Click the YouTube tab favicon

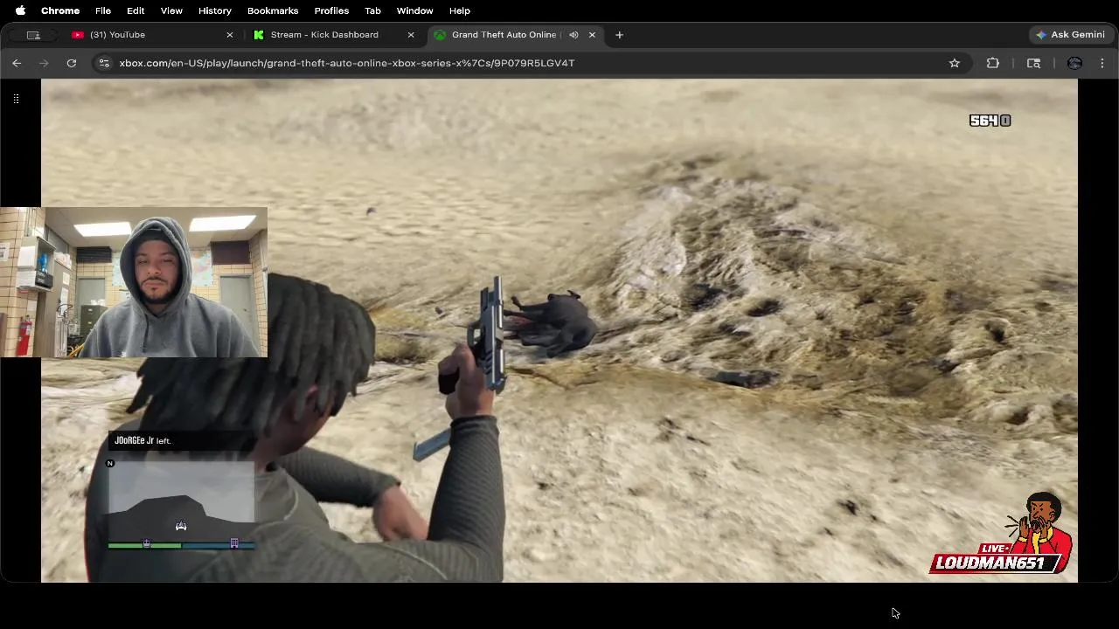pos(78,35)
